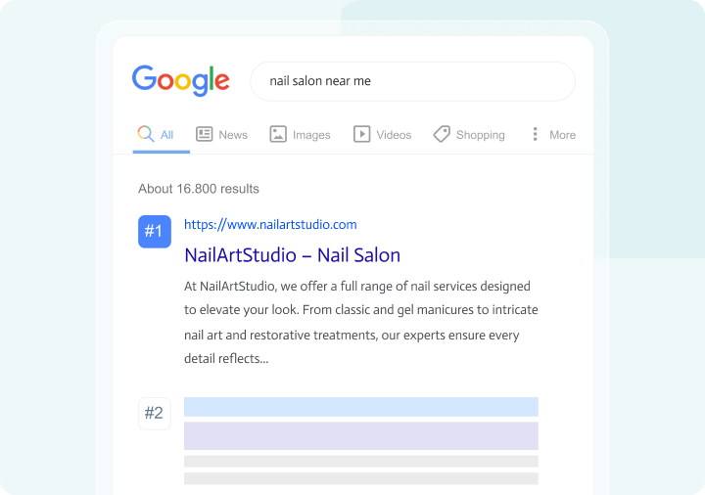Switch to the Videos tab
The image size is (705, 495).
coord(394,135)
